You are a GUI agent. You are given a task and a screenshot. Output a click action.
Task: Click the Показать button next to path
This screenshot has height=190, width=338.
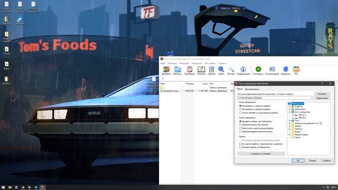click(322, 94)
